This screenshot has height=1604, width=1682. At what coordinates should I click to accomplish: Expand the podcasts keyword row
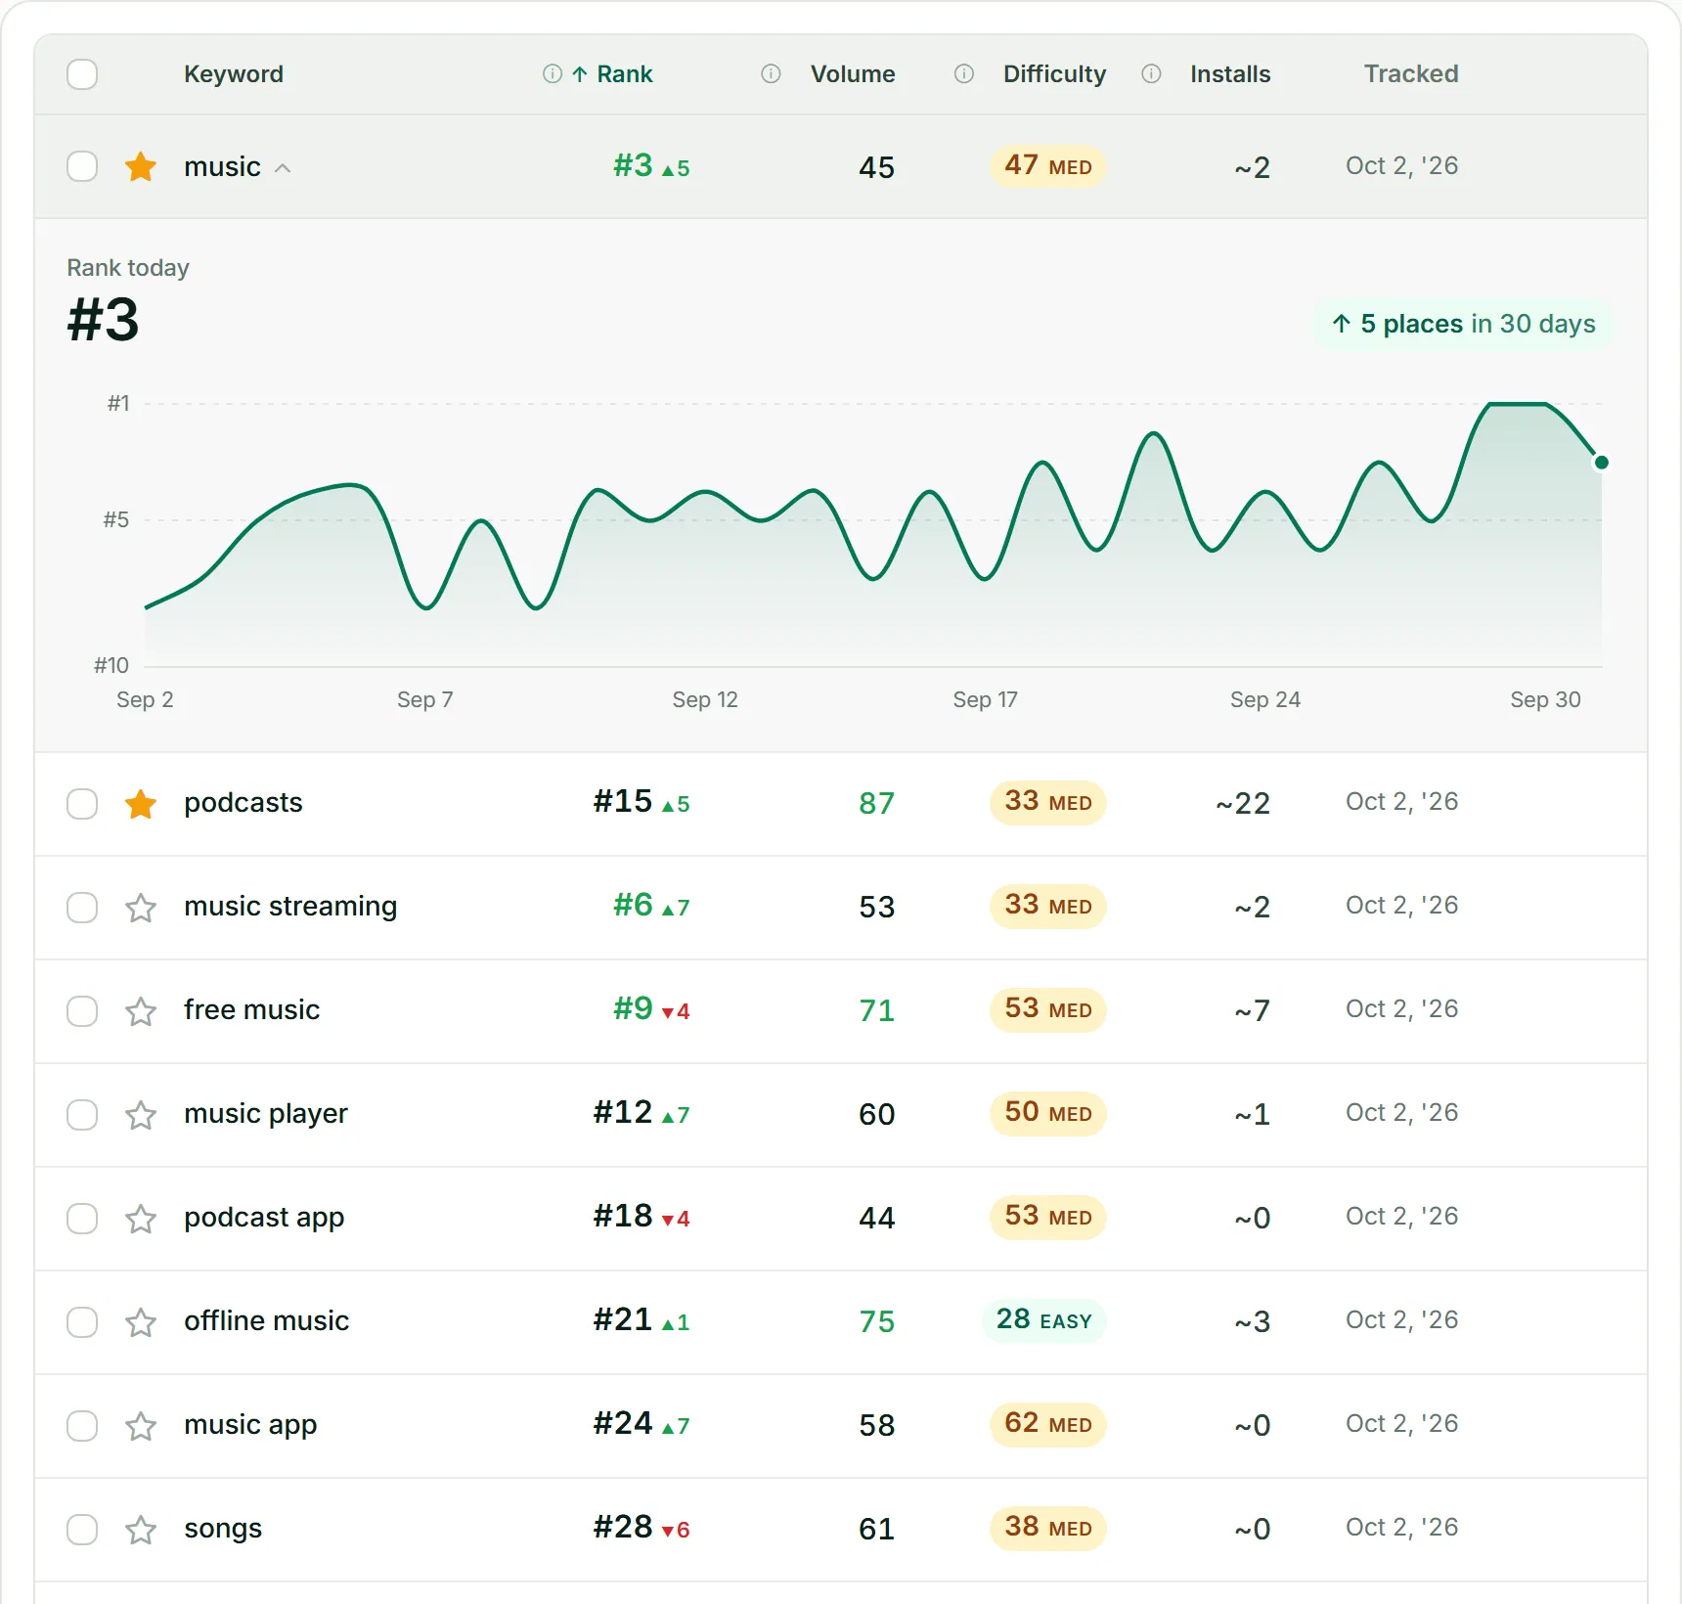(841, 804)
